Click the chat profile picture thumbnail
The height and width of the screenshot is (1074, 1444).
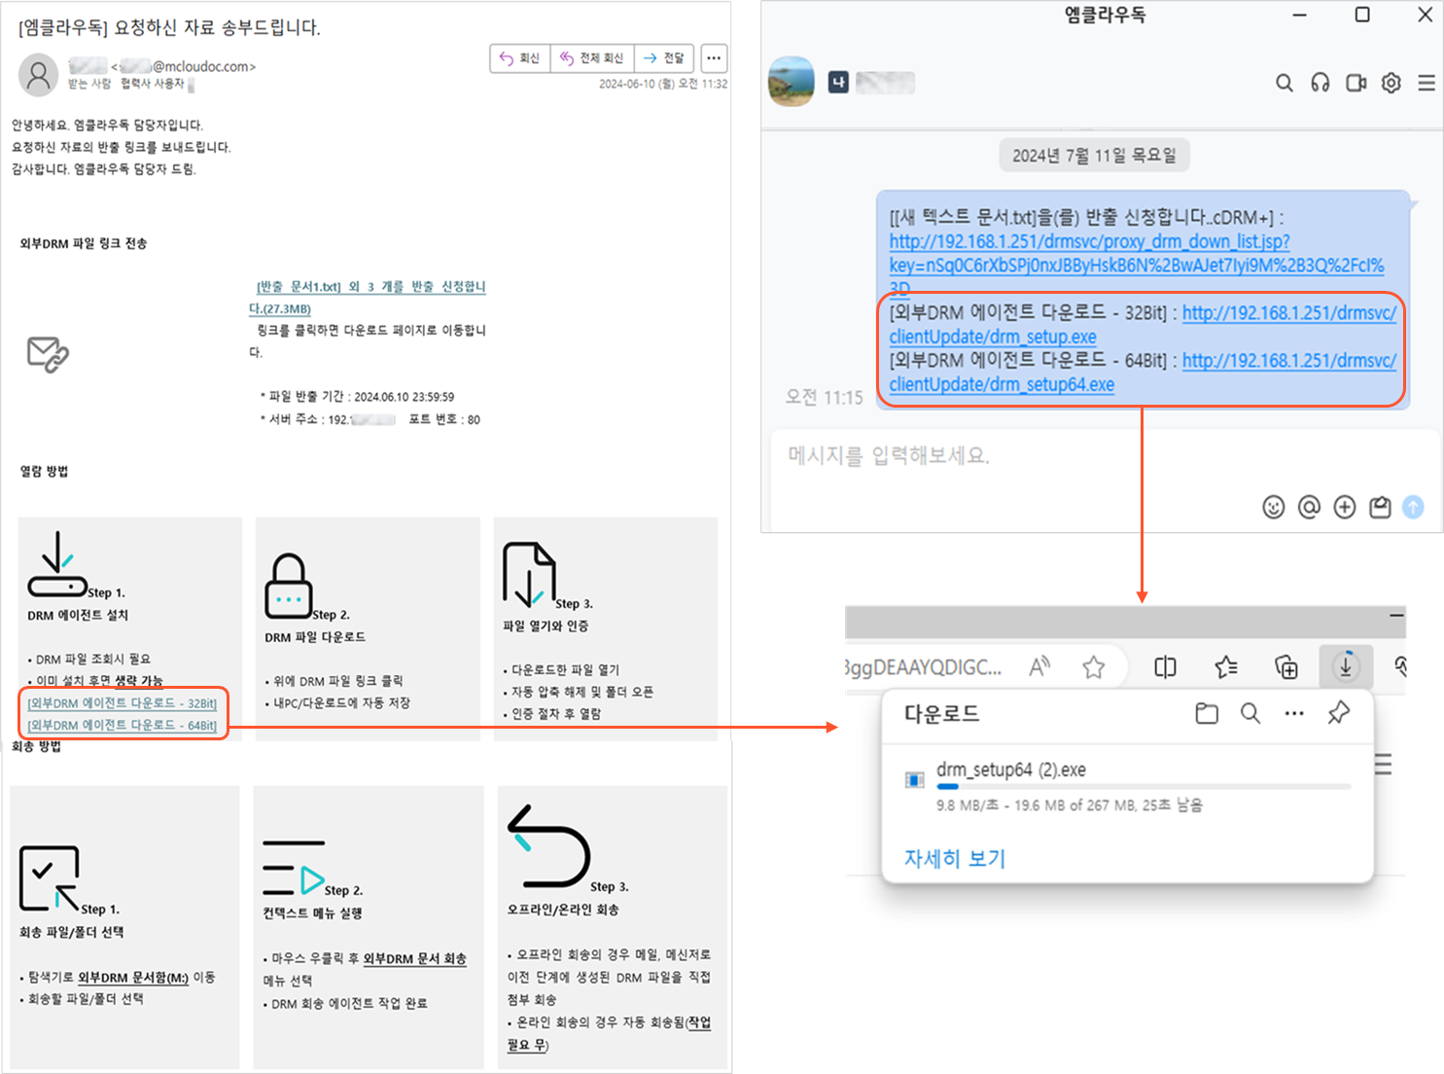[x=792, y=82]
